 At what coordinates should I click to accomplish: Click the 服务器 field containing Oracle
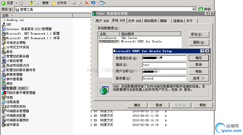click(164, 79)
